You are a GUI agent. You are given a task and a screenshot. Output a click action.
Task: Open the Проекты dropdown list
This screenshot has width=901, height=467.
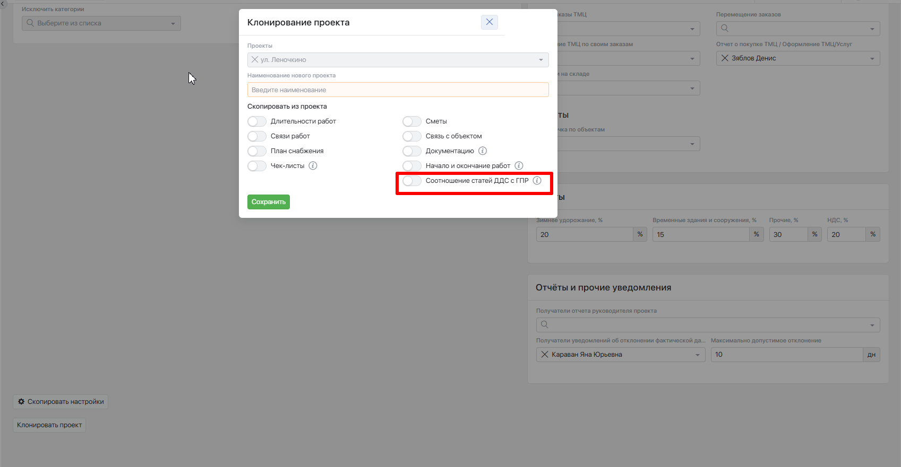[x=540, y=60]
